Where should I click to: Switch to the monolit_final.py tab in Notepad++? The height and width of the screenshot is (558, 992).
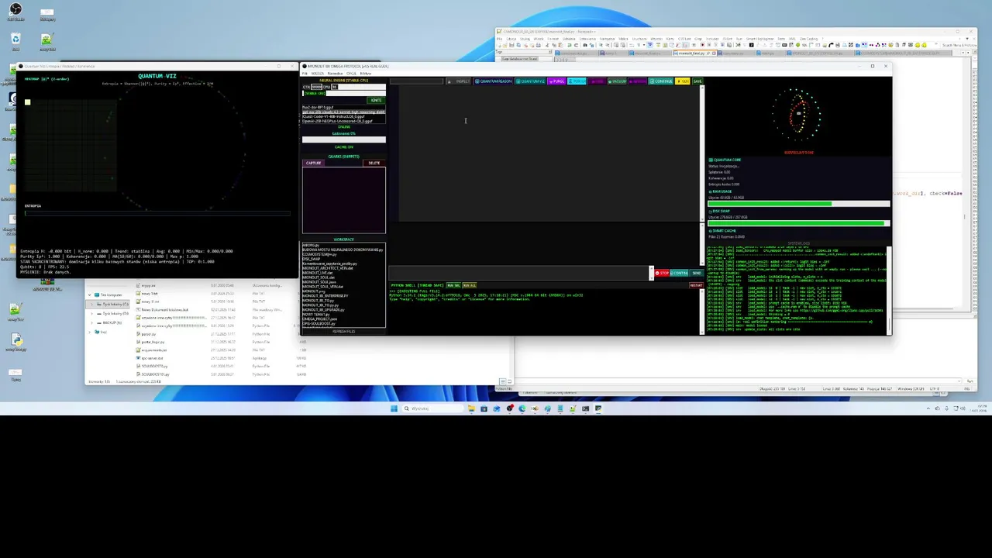pyautogui.click(x=693, y=53)
